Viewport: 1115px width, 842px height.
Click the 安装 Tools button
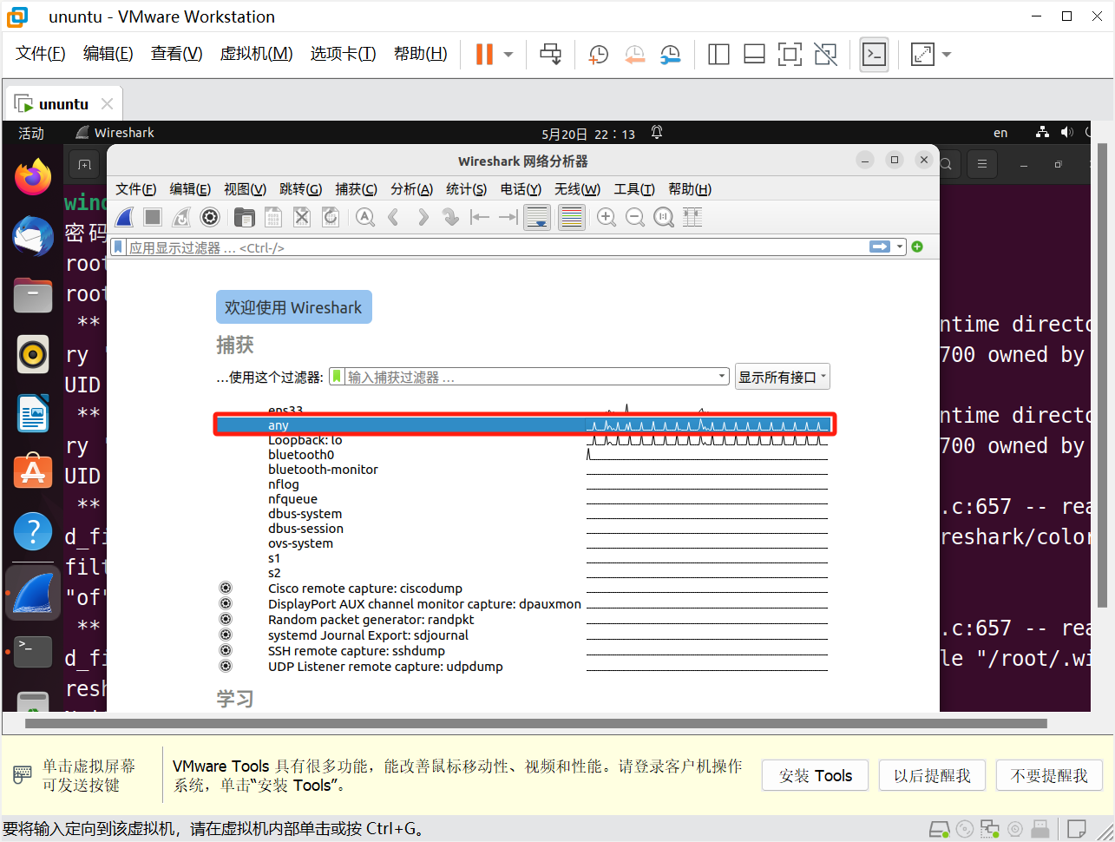pos(816,775)
